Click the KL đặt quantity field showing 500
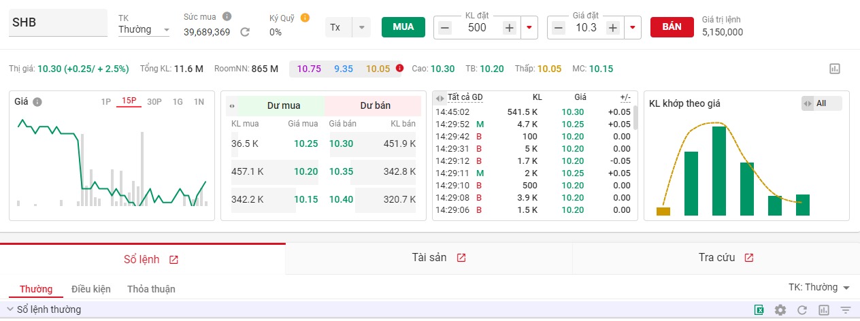The width and height of the screenshot is (860, 321). [x=477, y=28]
